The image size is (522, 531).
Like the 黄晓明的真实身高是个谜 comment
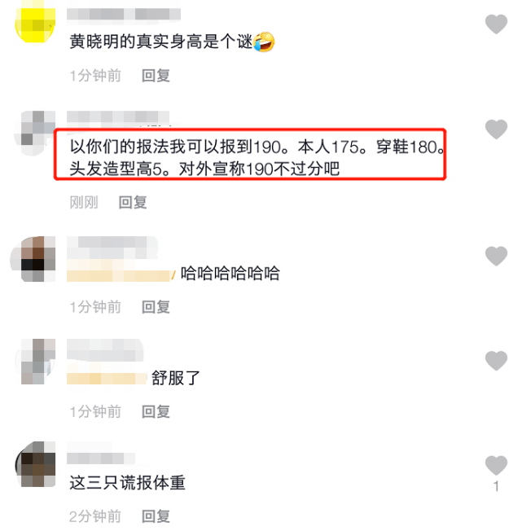click(x=496, y=24)
